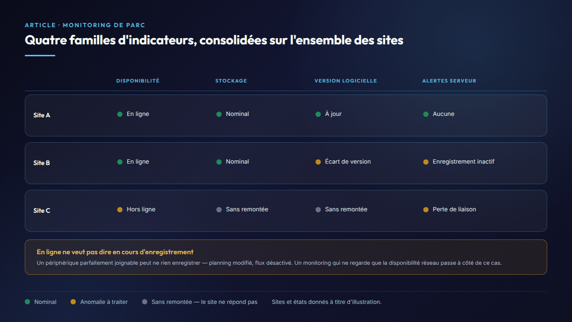Click the amber dot next to Écart de version

tap(318, 162)
